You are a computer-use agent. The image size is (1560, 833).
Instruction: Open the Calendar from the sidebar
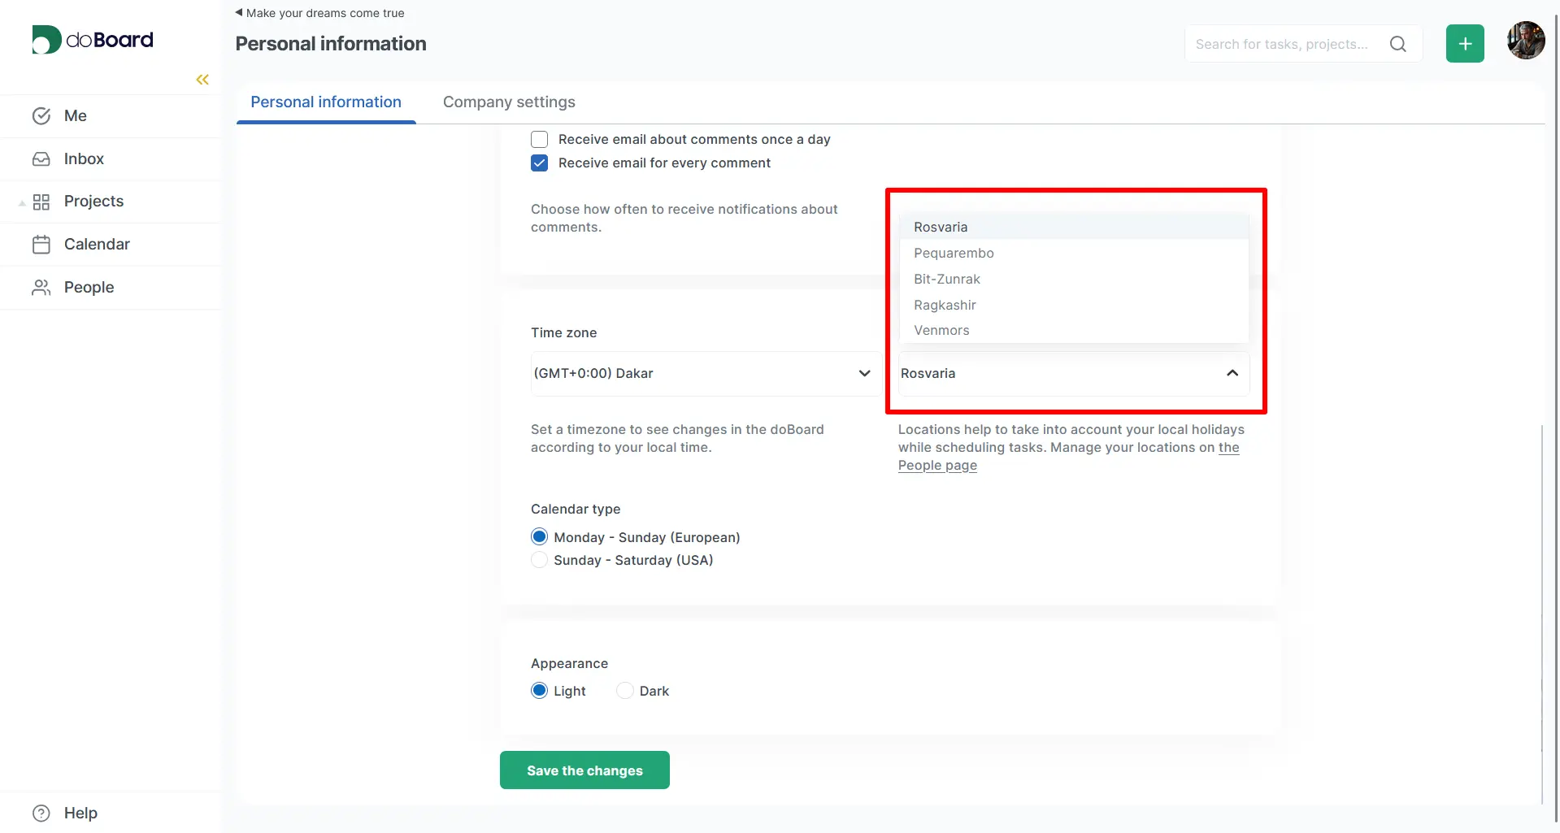41,244
